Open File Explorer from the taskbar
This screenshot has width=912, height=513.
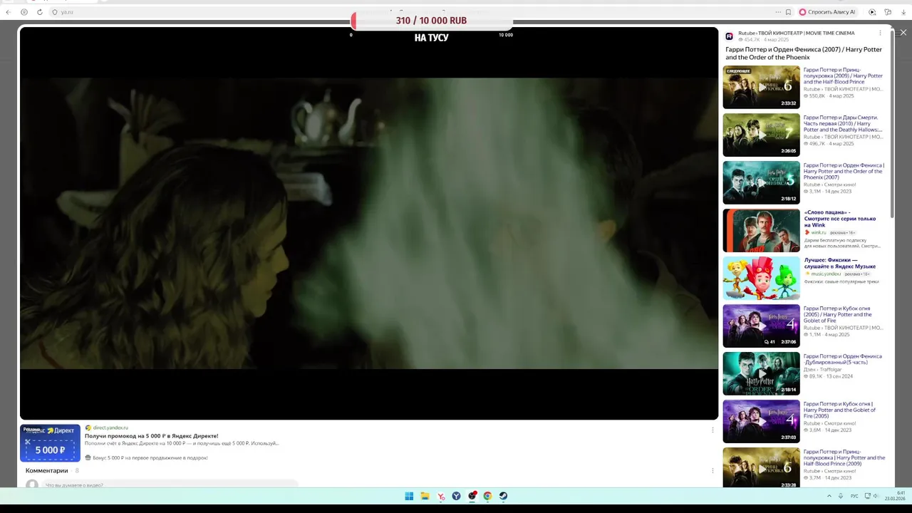(x=425, y=496)
